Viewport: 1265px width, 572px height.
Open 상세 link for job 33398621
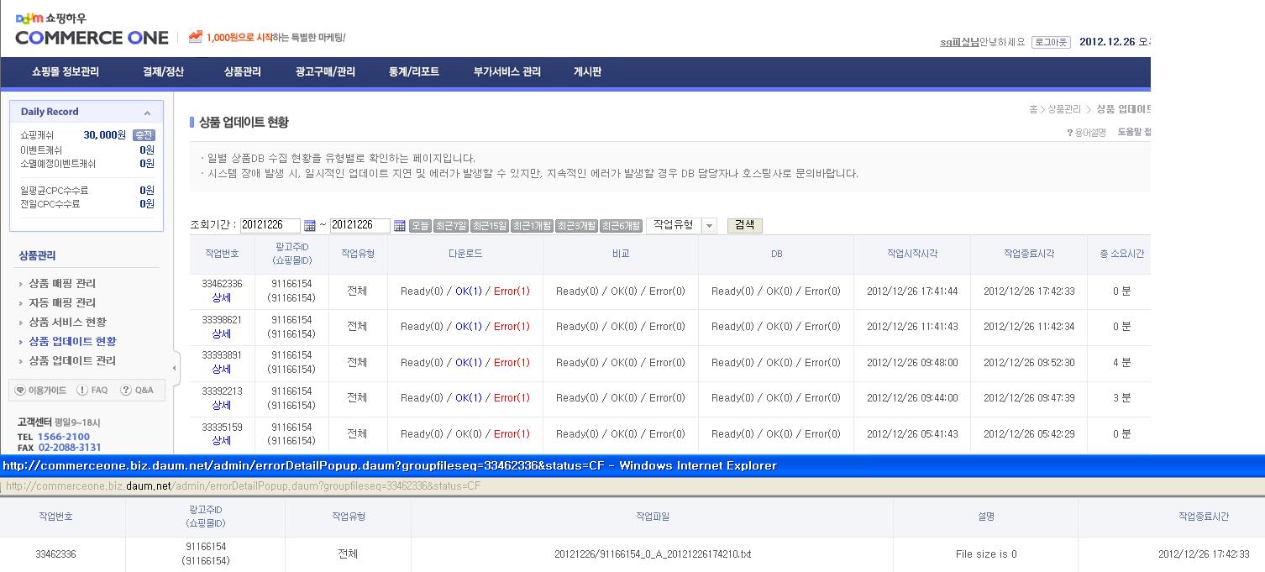tap(222, 333)
